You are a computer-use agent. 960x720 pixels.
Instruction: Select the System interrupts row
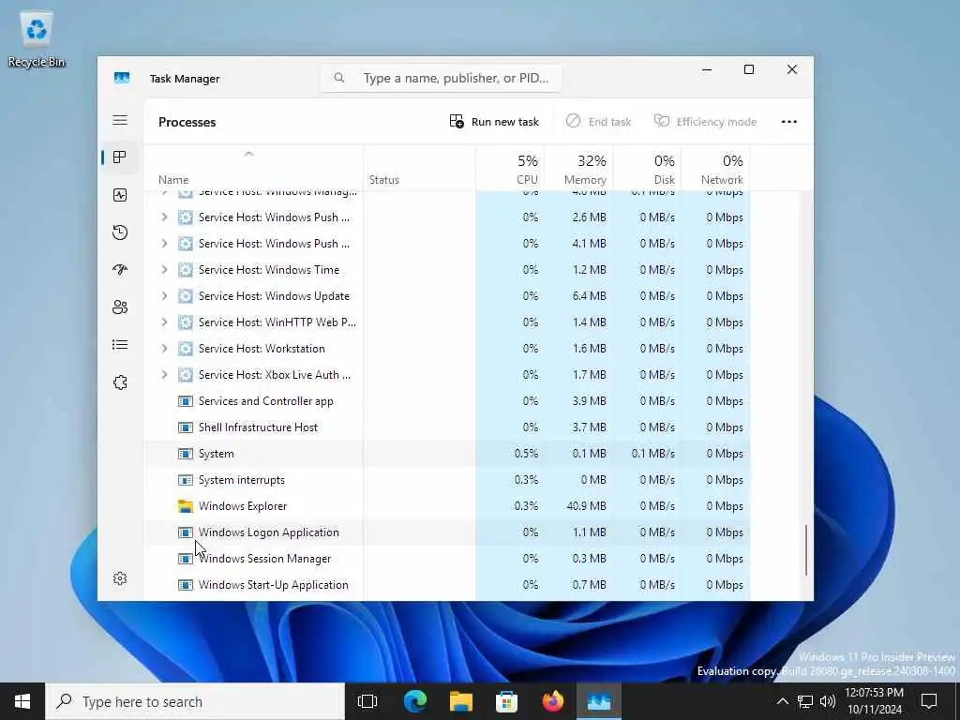447,480
